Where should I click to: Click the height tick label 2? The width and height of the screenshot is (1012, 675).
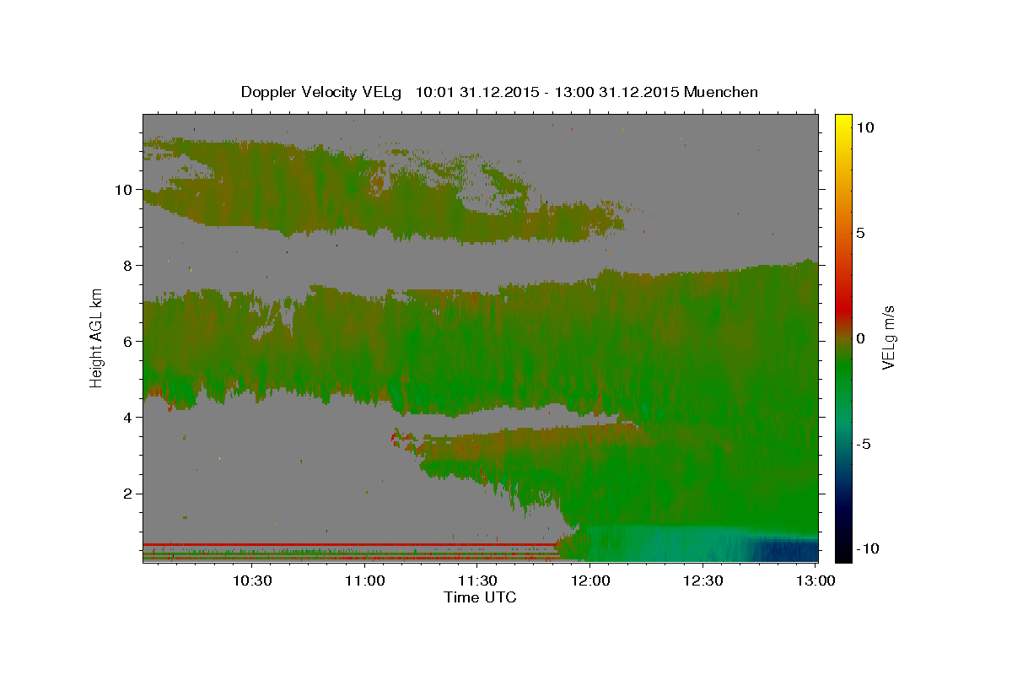tap(127, 494)
